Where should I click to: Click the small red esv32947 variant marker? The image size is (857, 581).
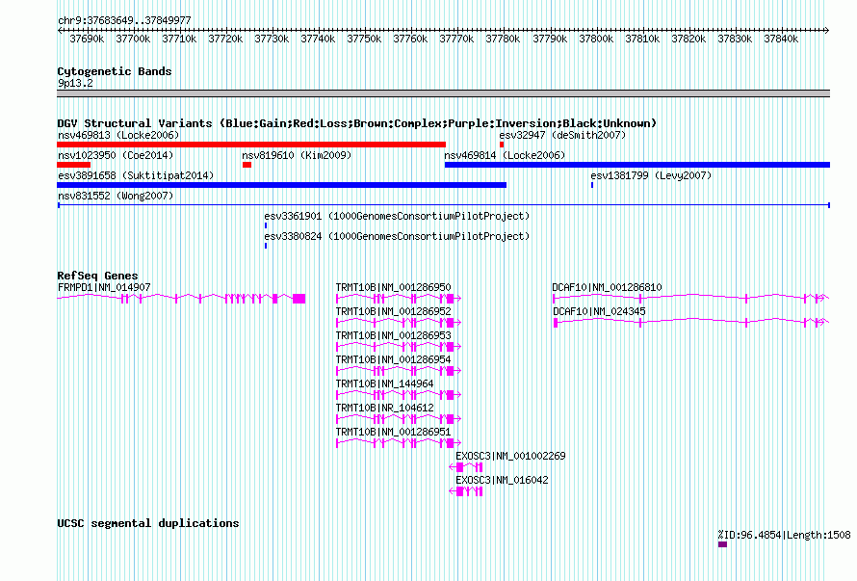[502, 145]
